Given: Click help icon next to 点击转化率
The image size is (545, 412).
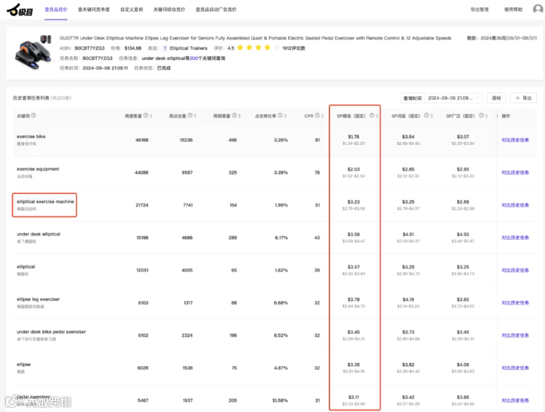Looking at the screenshot, I should pos(280,116).
